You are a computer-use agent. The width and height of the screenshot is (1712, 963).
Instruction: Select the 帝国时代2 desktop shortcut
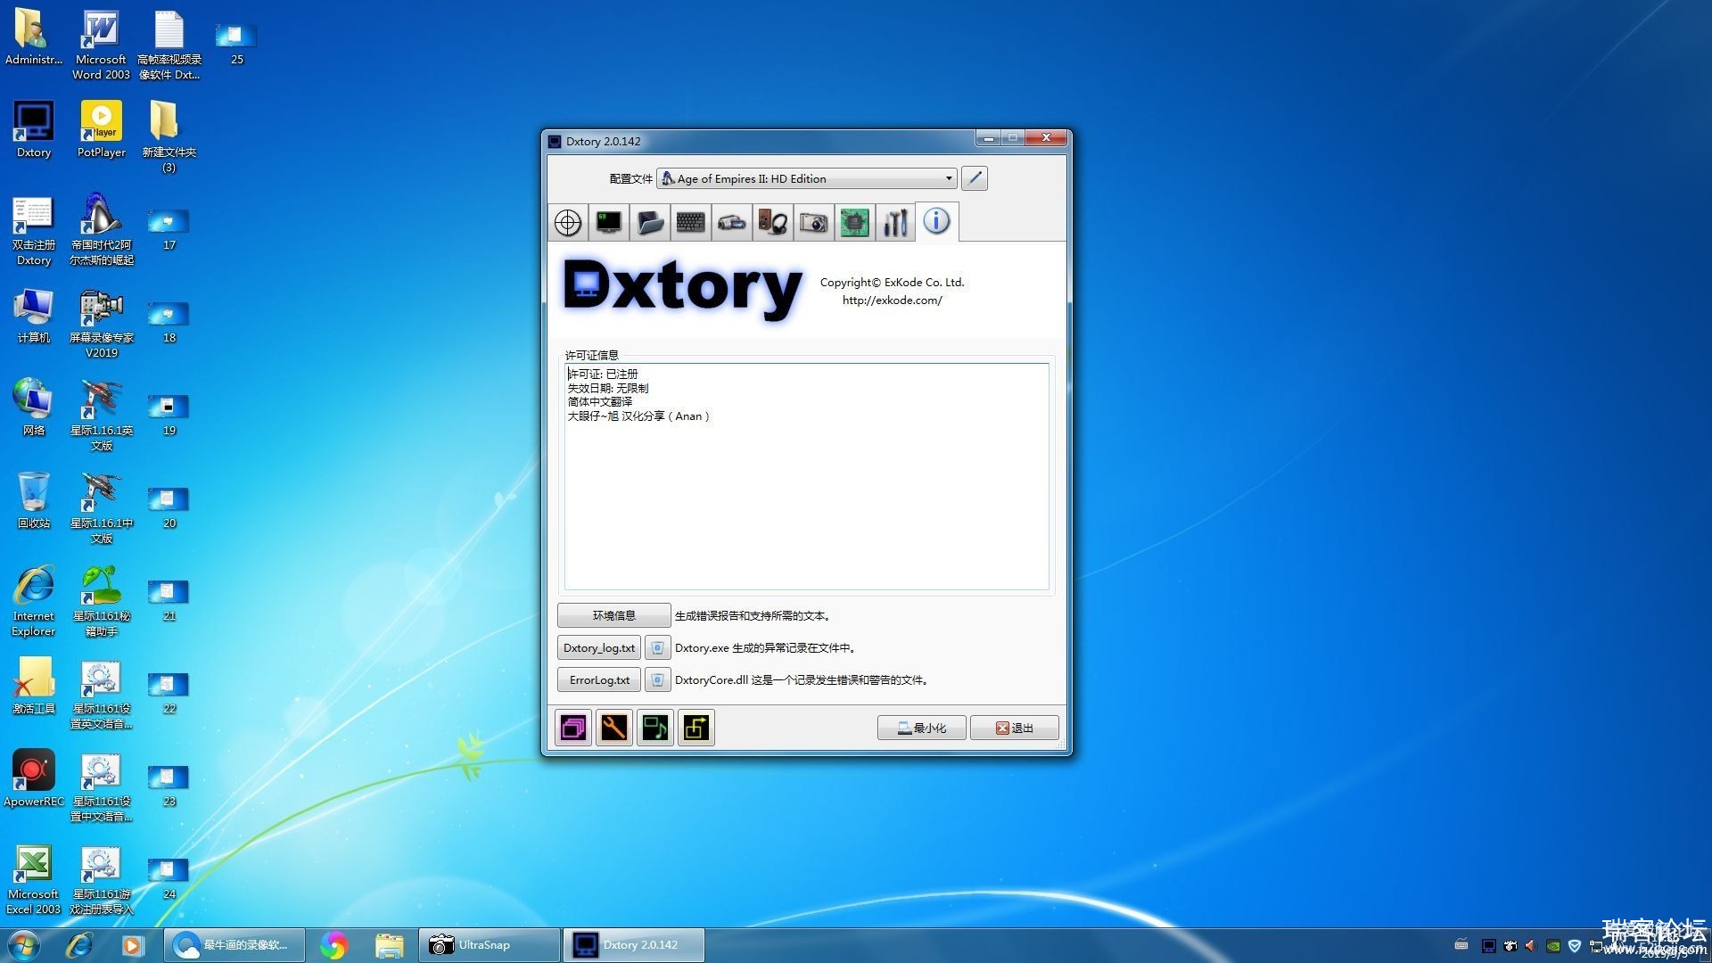pyautogui.click(x=102, y=229)
